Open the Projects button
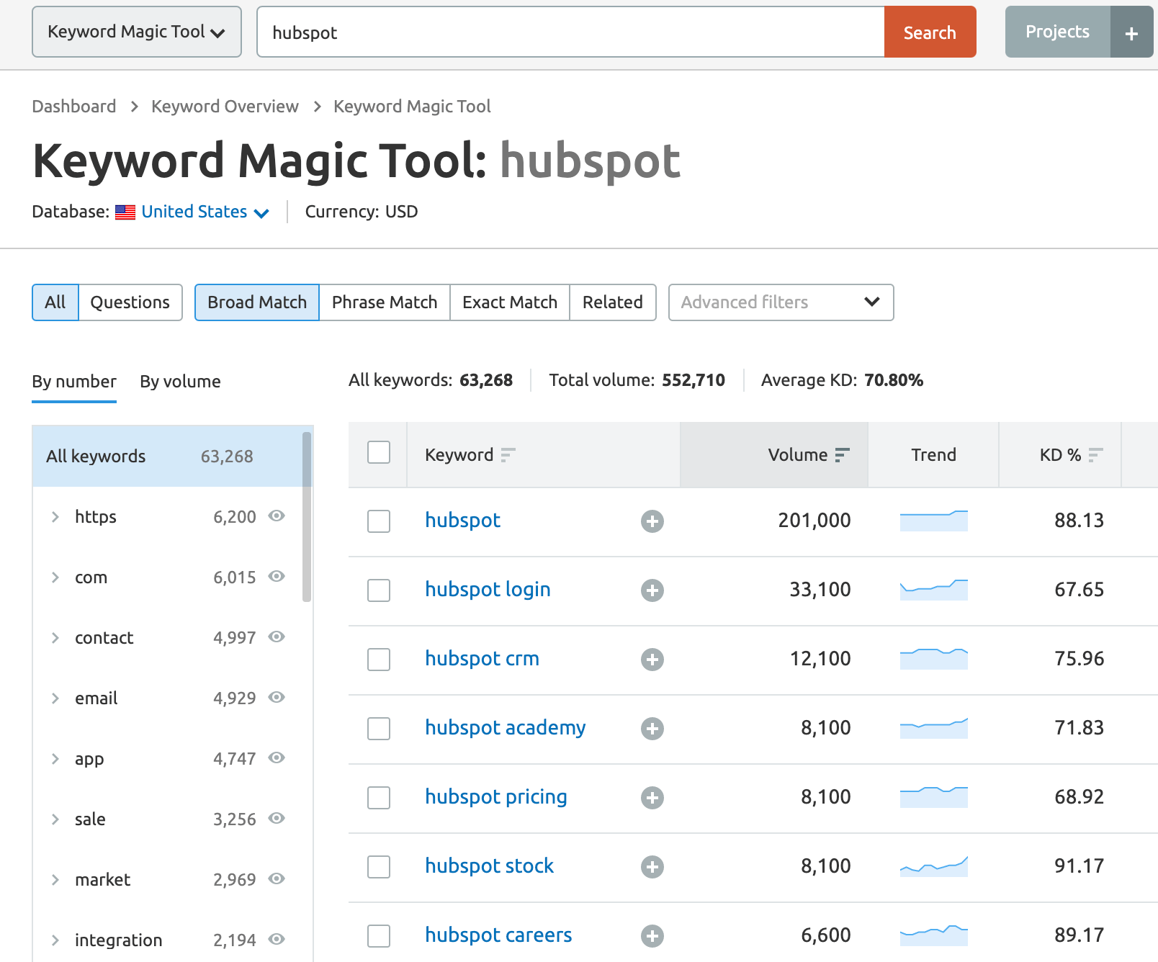Image resolution: width=1158 pixels, height=962 pixels. [1057, 32]
